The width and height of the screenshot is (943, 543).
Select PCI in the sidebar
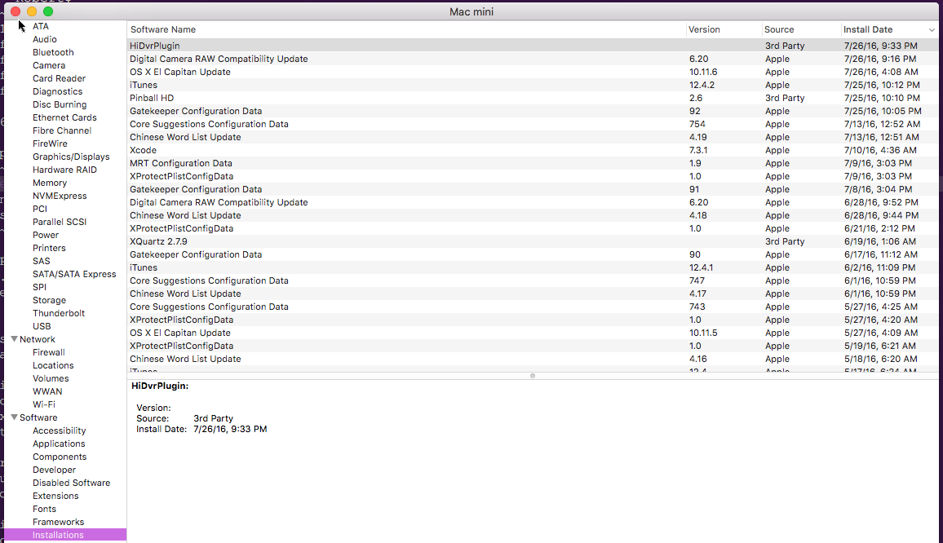(40, 209)
